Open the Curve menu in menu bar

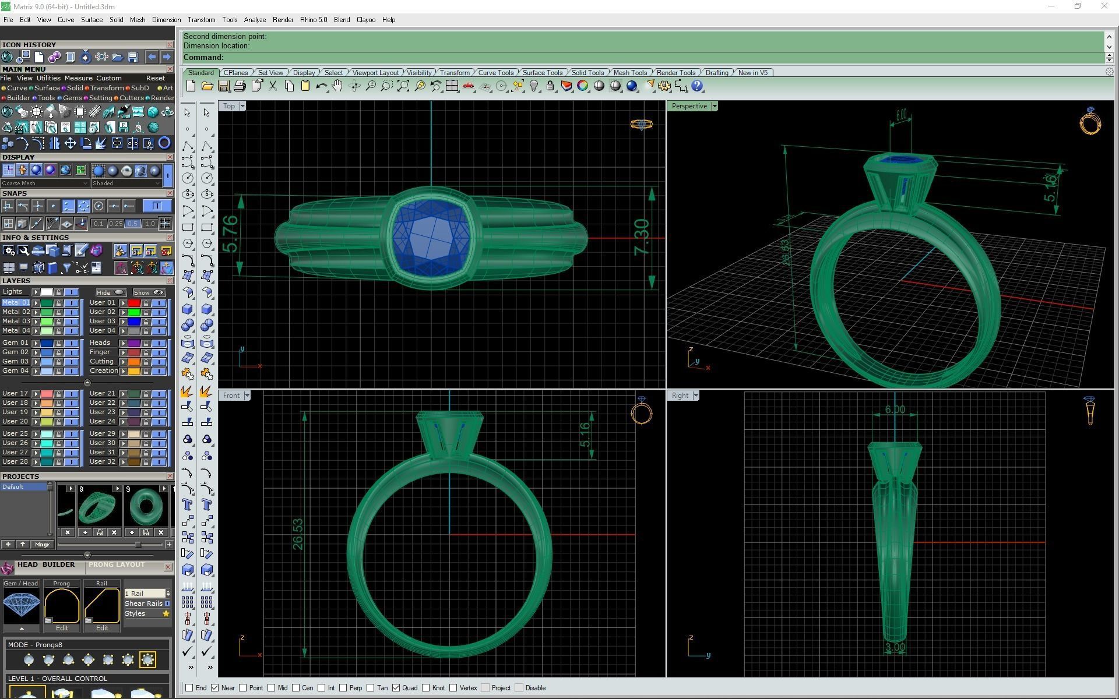coord(66,20)
